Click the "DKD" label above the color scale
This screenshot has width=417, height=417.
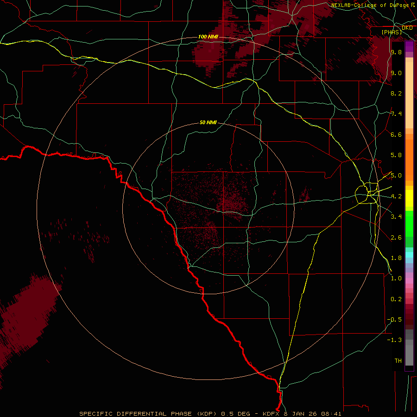407,28
